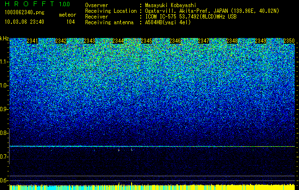The width and height of the screenshot is (299, 190).
Task: Click the meteor label
Action: click(x=68, y=15)
